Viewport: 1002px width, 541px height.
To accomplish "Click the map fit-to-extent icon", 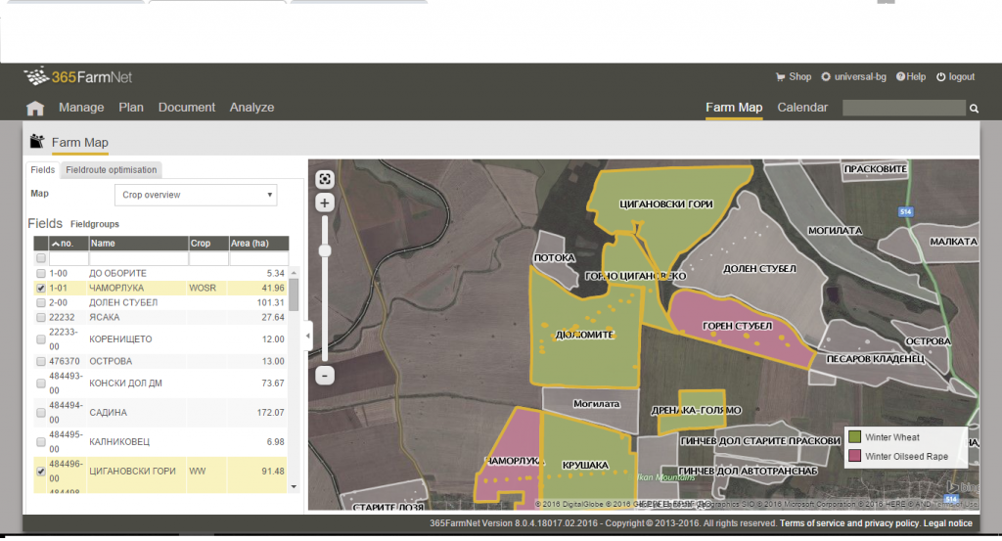I will click(x=325, y=179).
